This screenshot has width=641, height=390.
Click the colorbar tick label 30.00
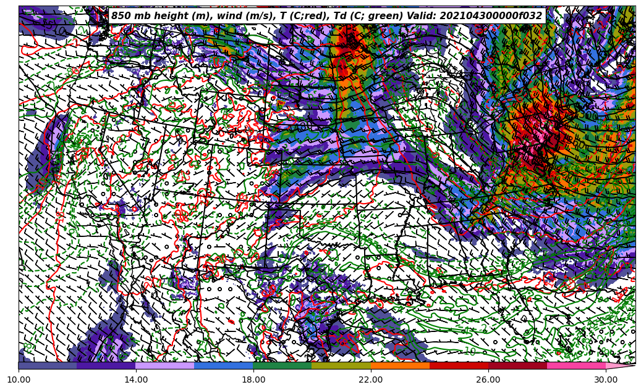[x=606, y=380]
